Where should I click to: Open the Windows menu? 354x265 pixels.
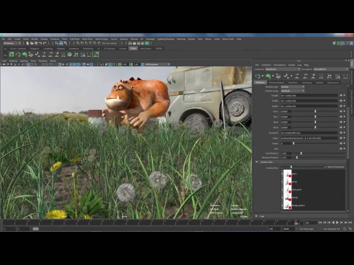click(x=55, y=39)
